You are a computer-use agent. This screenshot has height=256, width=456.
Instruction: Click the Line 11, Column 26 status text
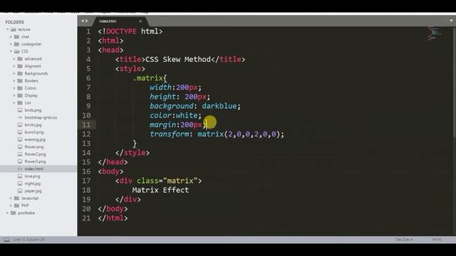point(28,240)
